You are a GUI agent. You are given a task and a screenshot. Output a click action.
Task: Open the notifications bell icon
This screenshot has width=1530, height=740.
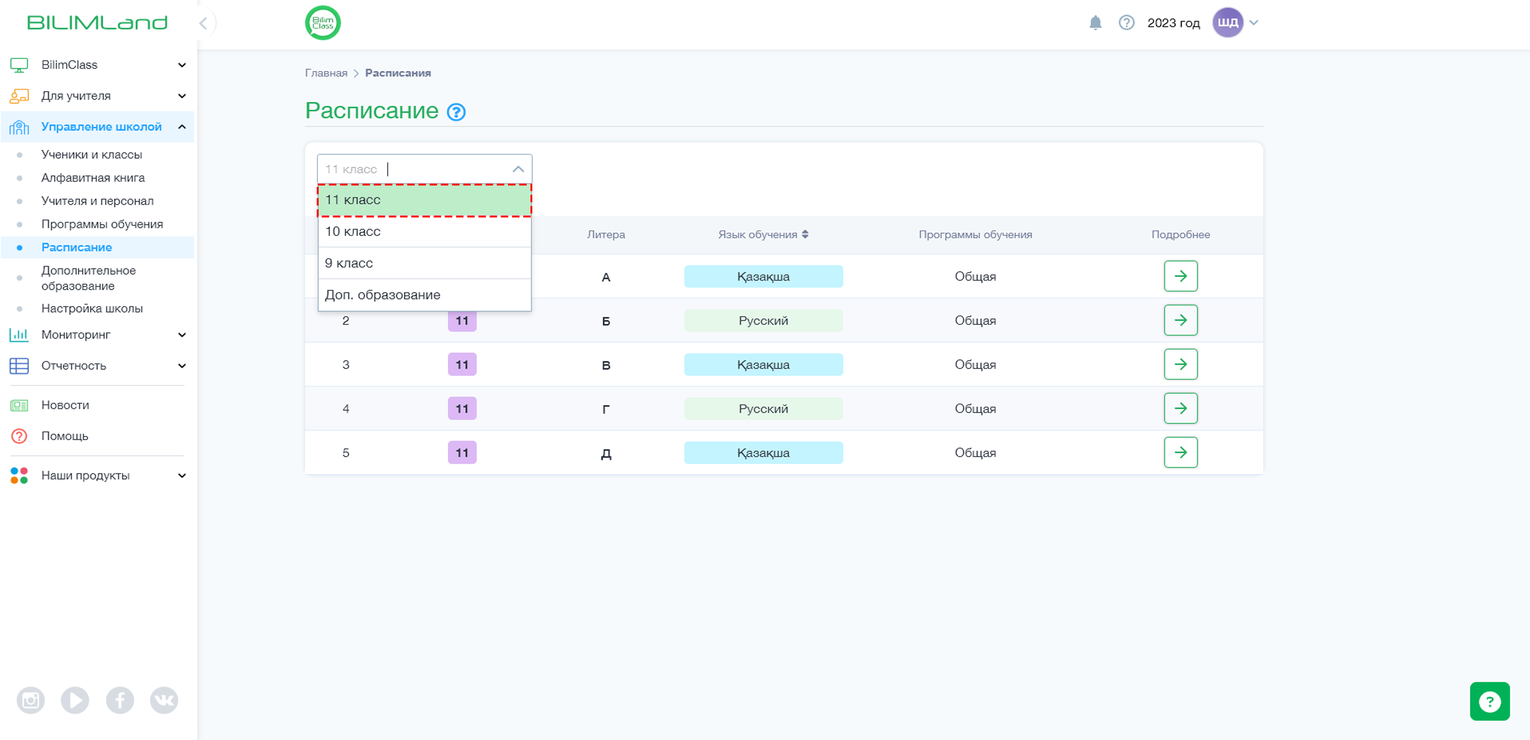pyautogui.click(x=1095, y=23)
